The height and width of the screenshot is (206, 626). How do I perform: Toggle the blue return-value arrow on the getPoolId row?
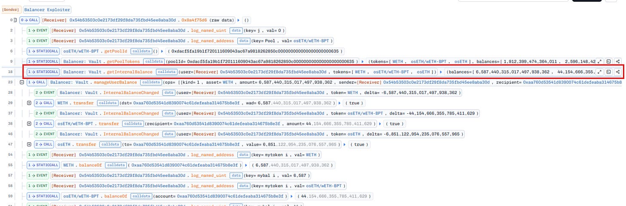point(162,51)
